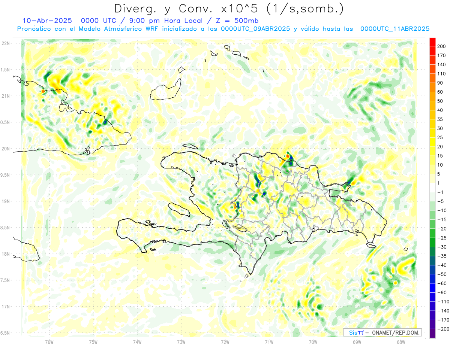Click the dark purple swatch at colorbar bottom

coord(432,334)
